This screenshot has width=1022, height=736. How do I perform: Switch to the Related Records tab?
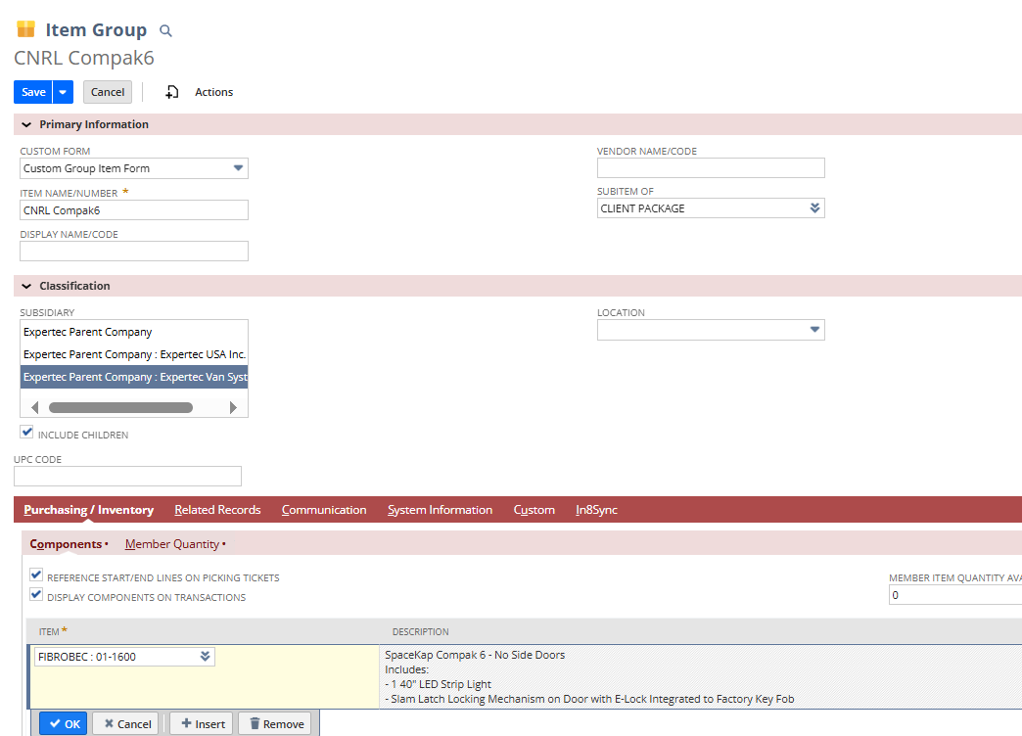tap(217, 510)
